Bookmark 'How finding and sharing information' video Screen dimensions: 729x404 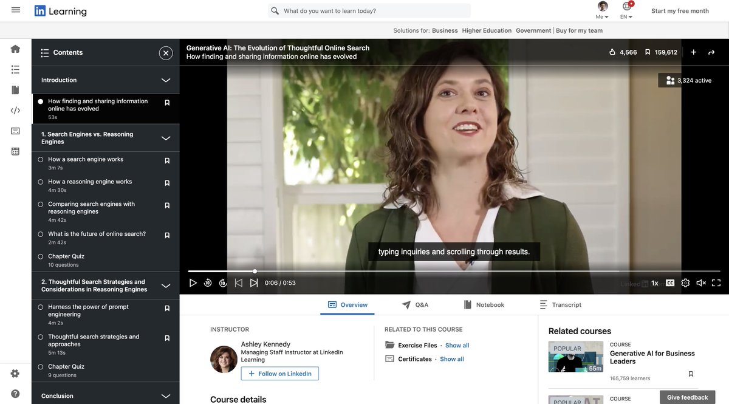point(167,103)
